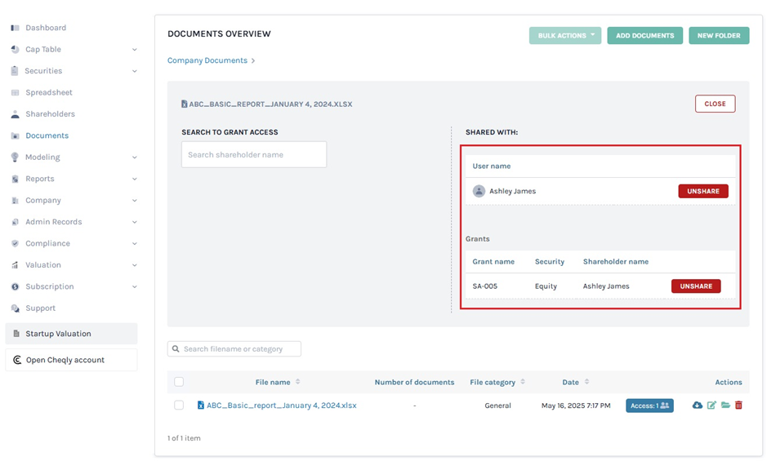Click the Support icon in sidebar

15,308
